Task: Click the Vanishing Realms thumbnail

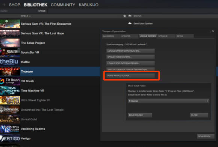Action: [10, 129]
